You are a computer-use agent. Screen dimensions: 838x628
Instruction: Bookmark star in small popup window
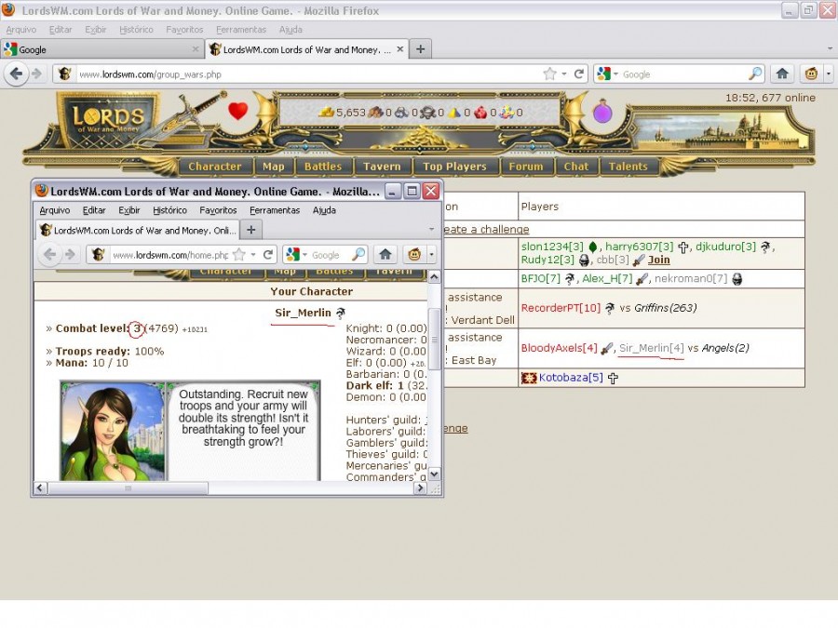pos(239,255)
